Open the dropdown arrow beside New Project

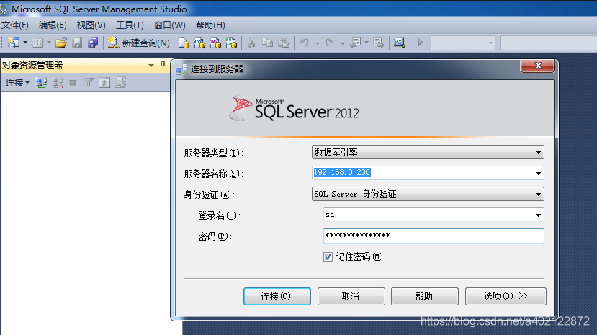pyautogui.click(x=25, y=43)
